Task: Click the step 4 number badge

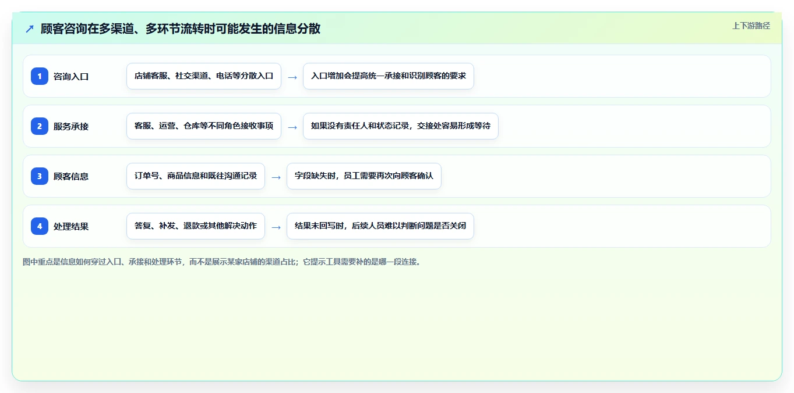Action: [x=40, y=226]
